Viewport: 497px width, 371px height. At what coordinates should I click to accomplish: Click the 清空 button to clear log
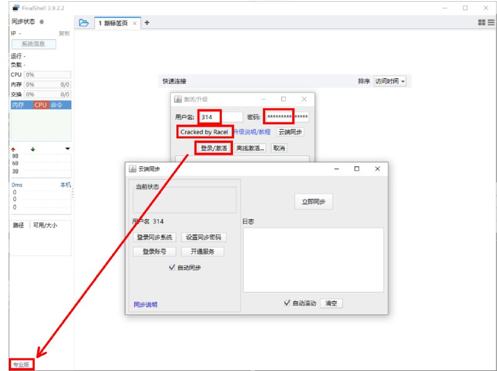(331, 303)
